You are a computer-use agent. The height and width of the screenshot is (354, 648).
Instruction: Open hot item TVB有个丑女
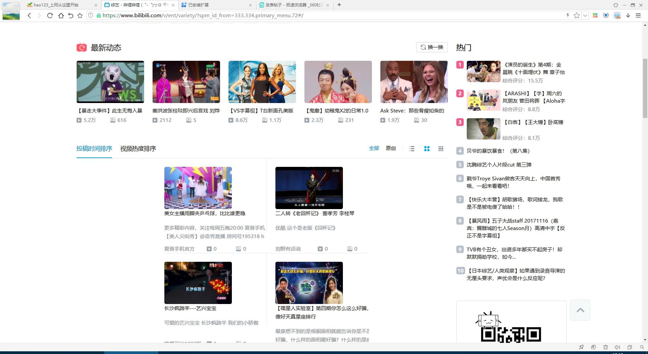pyautogui.click(x=514, y=253)
